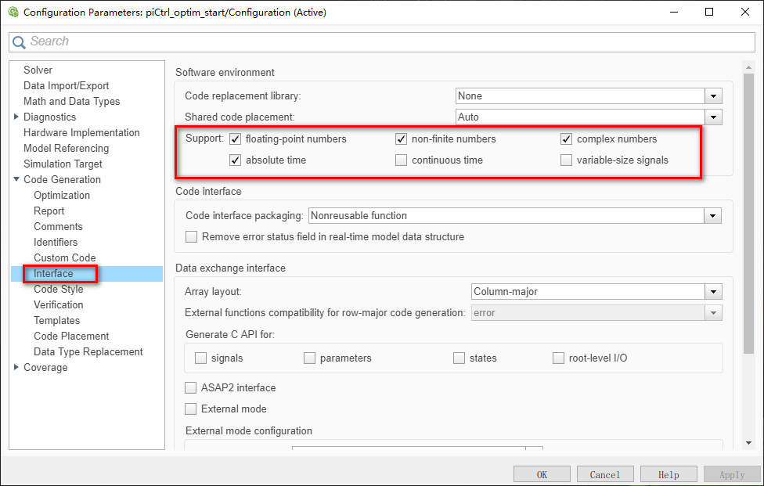
Task: Enable continuous time support
Action: click(x=401, y=159)
